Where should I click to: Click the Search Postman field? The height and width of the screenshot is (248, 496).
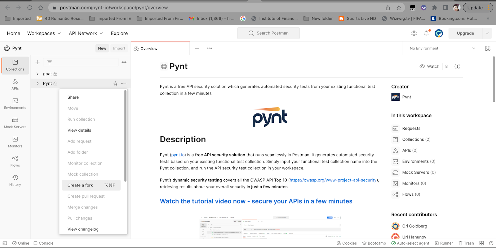pyautogui.click(x=268, y=33)
